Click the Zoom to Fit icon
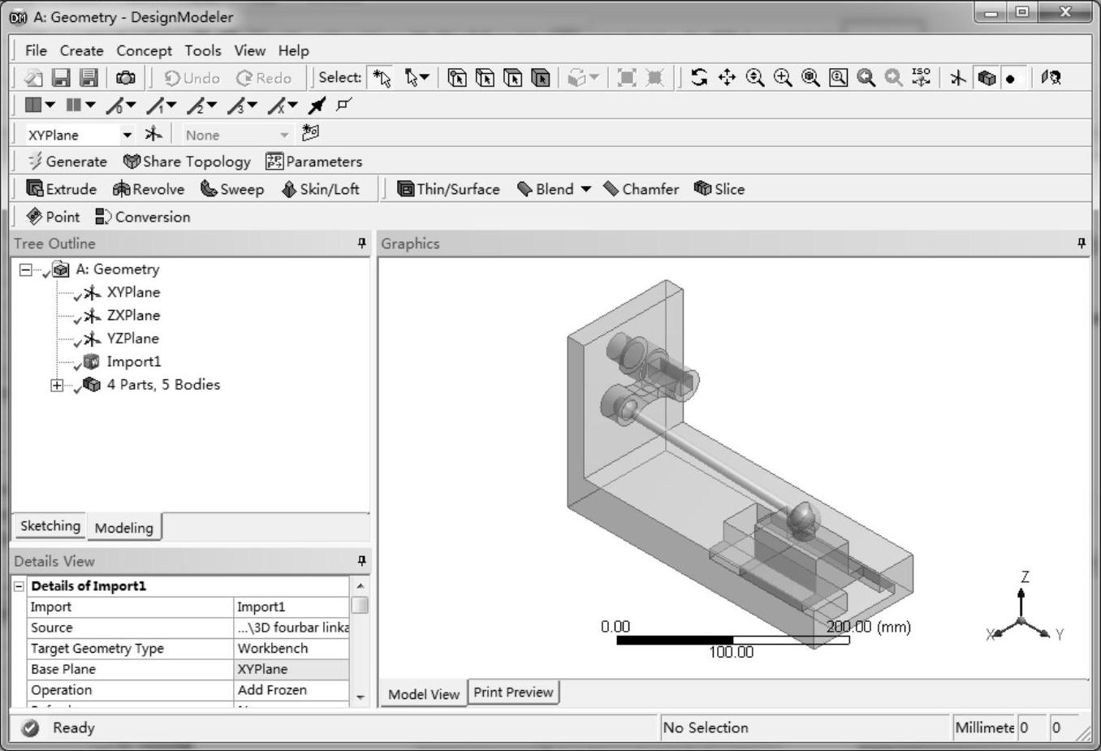 [810, 77]
